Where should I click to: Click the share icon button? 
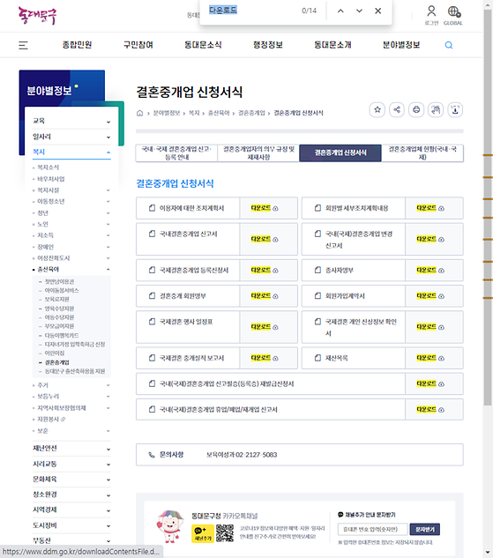tap(397, 109)
